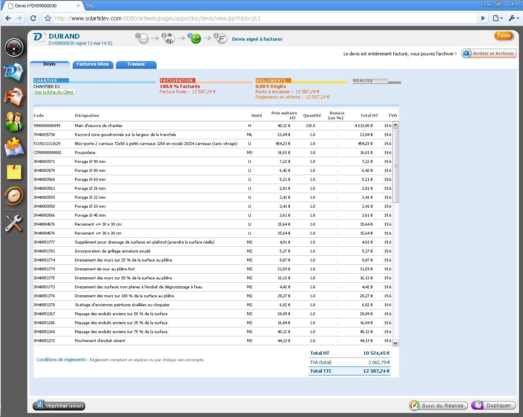The image size is (523, 417).
Task: Click workflow step 1 icon
Action: tap(143, 38)
